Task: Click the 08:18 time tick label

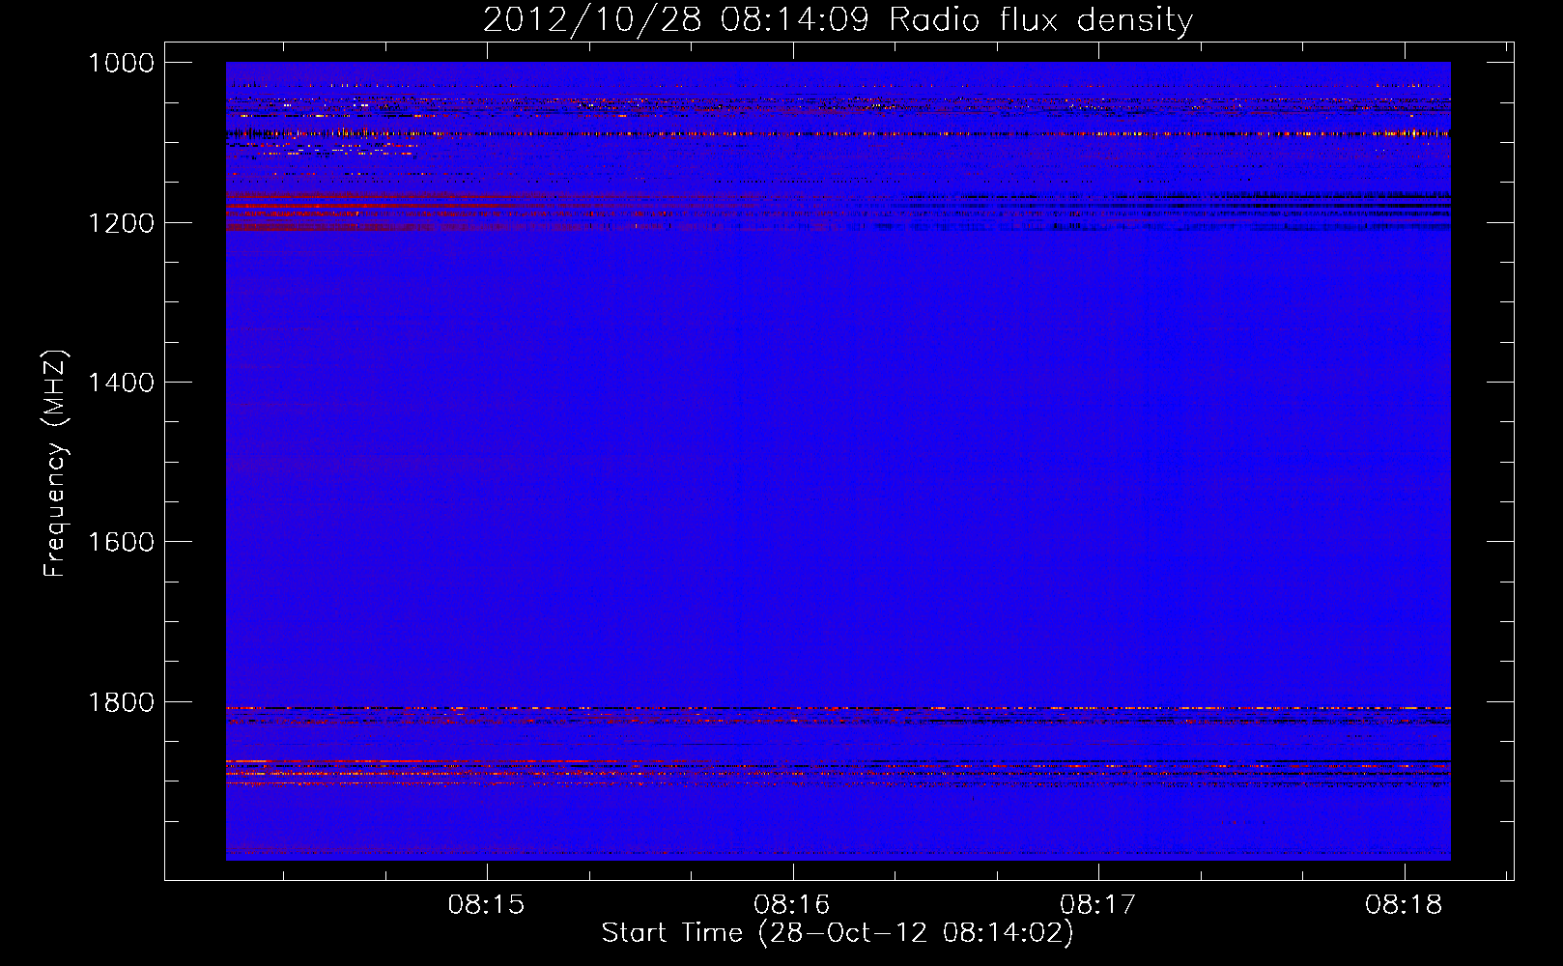Action: pos(1404,905)
